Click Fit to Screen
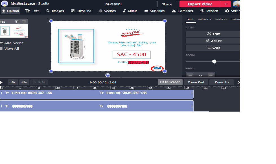 click(170, 82)
